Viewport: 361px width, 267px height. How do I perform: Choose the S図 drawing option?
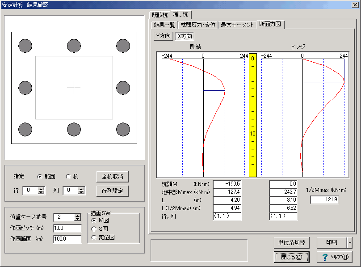94,229
